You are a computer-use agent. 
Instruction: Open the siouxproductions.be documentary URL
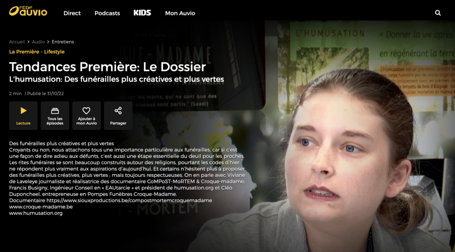click(x=129, y=200)
